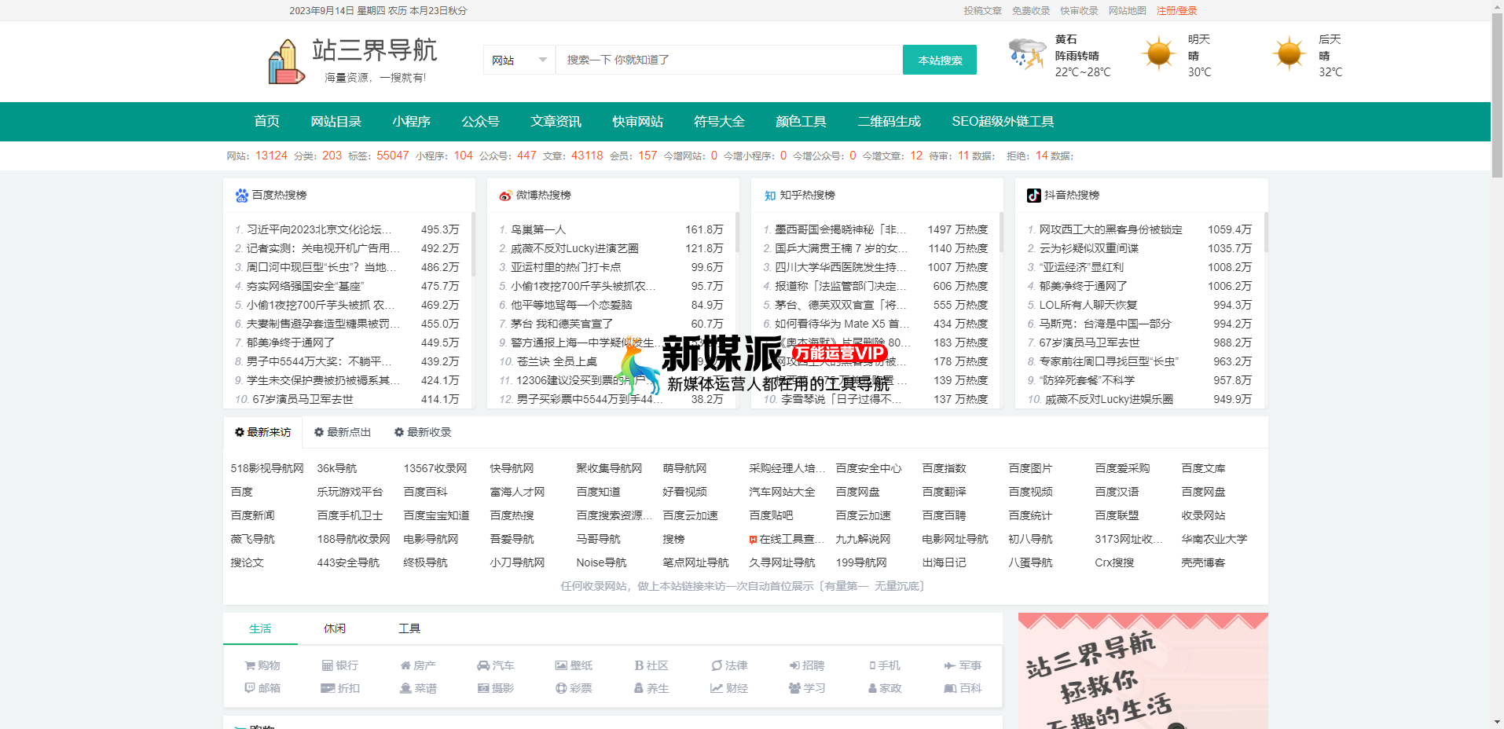Click the sign-in icon for 招聘
This screenshot has height=729, width=1504.
(x=794, y=665)
